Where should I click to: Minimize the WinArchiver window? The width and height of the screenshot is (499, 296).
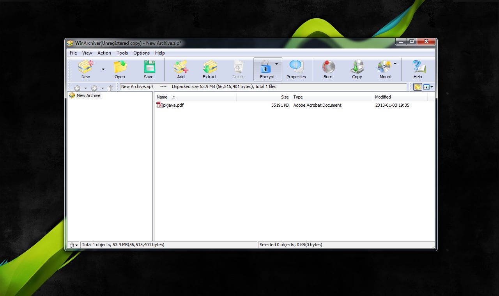(x=401, y=41)
